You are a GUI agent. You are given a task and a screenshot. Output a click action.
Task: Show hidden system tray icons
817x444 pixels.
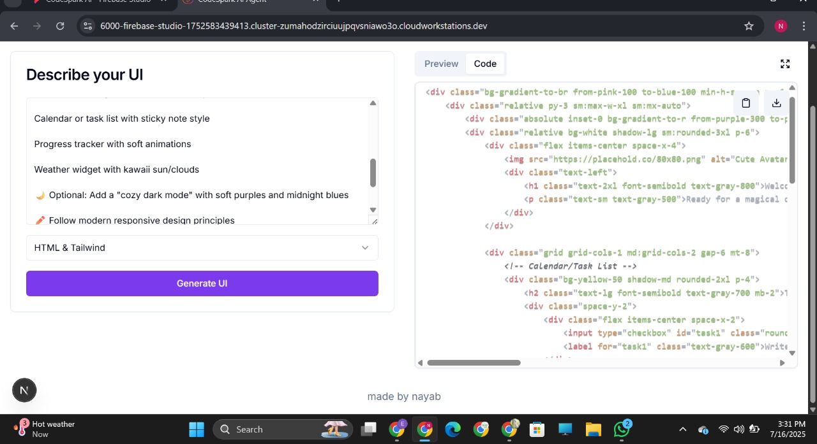[x=682, y=429]
